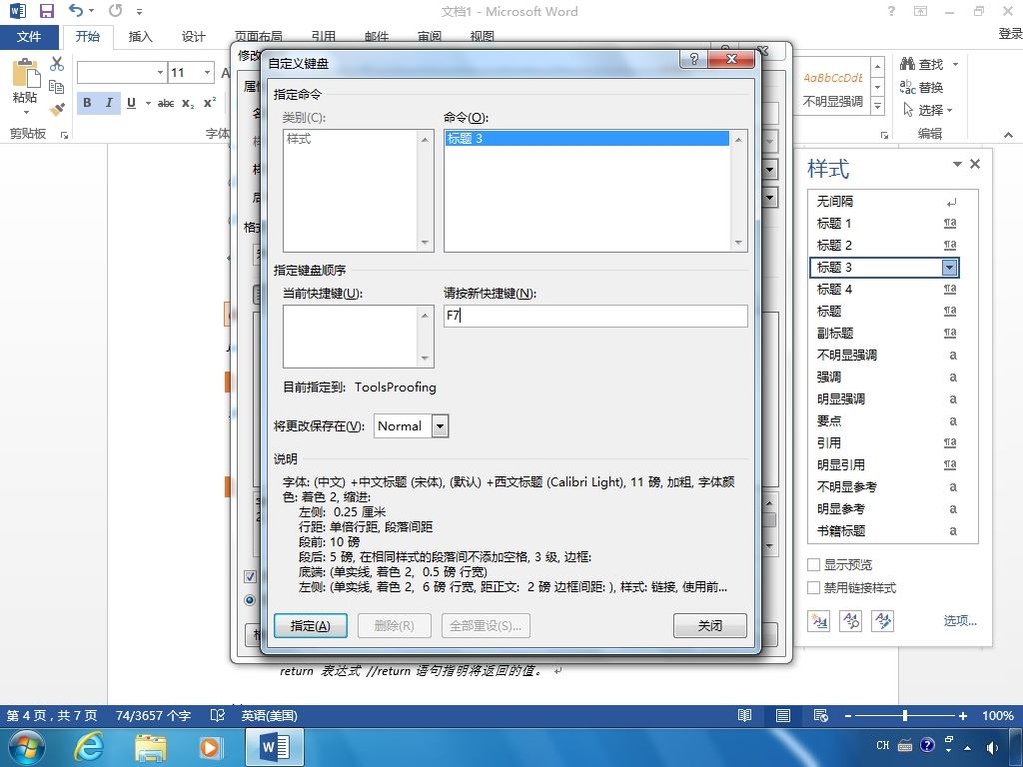Screen dimensions: 1023x767
Task: Open the Review ribbon tab
Action: click(430, 37)
